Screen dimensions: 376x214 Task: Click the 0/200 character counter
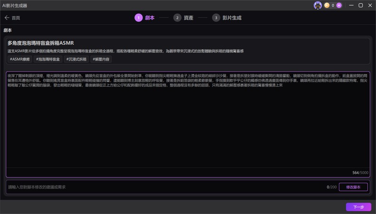(x=332, y=187)
